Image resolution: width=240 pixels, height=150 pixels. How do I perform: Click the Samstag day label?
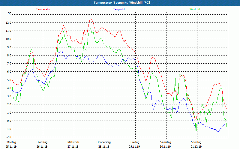pos(166,142)
